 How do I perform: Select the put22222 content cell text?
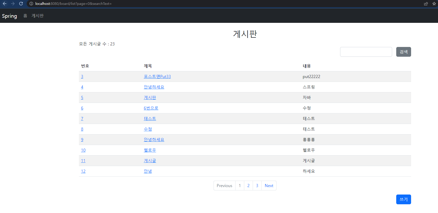[311, 76]
